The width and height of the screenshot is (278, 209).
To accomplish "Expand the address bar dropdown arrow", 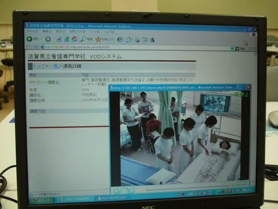I will (x=232, y=49).
